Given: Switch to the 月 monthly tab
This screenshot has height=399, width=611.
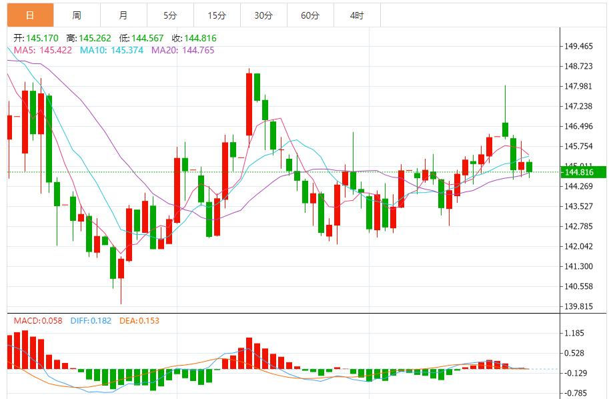Looking at the screenshot, I should click(x=123, y=15).
